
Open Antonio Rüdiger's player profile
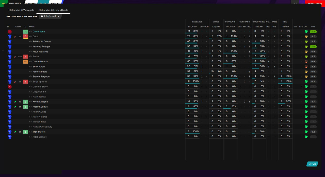[x=41, y=46]
